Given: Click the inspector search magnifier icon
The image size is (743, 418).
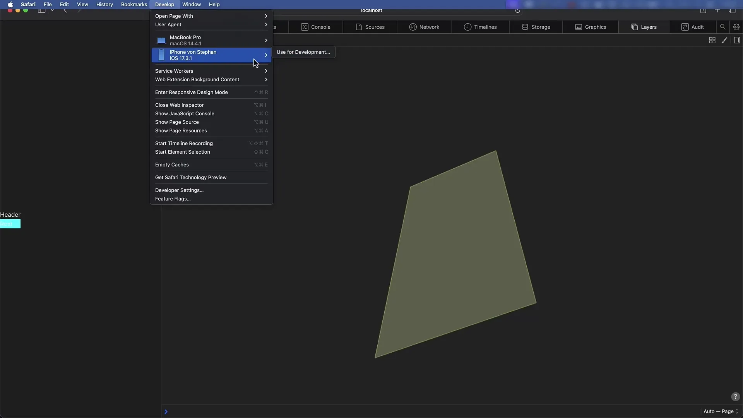Looking at the screenshot, I should coord(722,27).
